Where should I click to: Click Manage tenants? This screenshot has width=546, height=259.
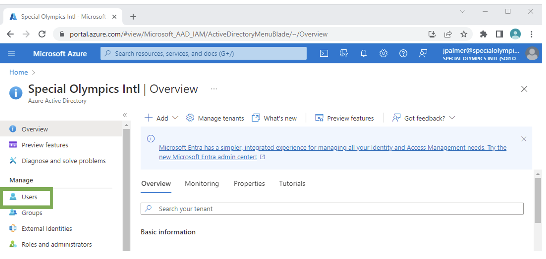(x=215, y=118)
